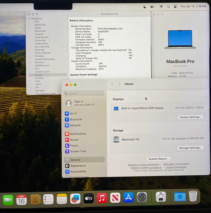Open Regulatory Certification link
The width and height of the screenshot is (211, 213).
click(176, 164)
